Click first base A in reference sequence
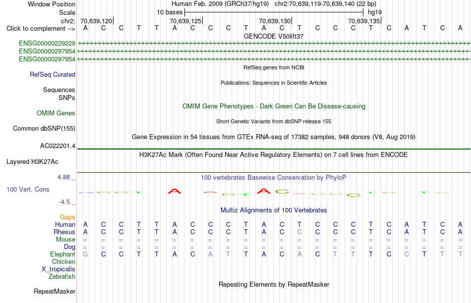 pyautogui.click(x=85, y=28)
